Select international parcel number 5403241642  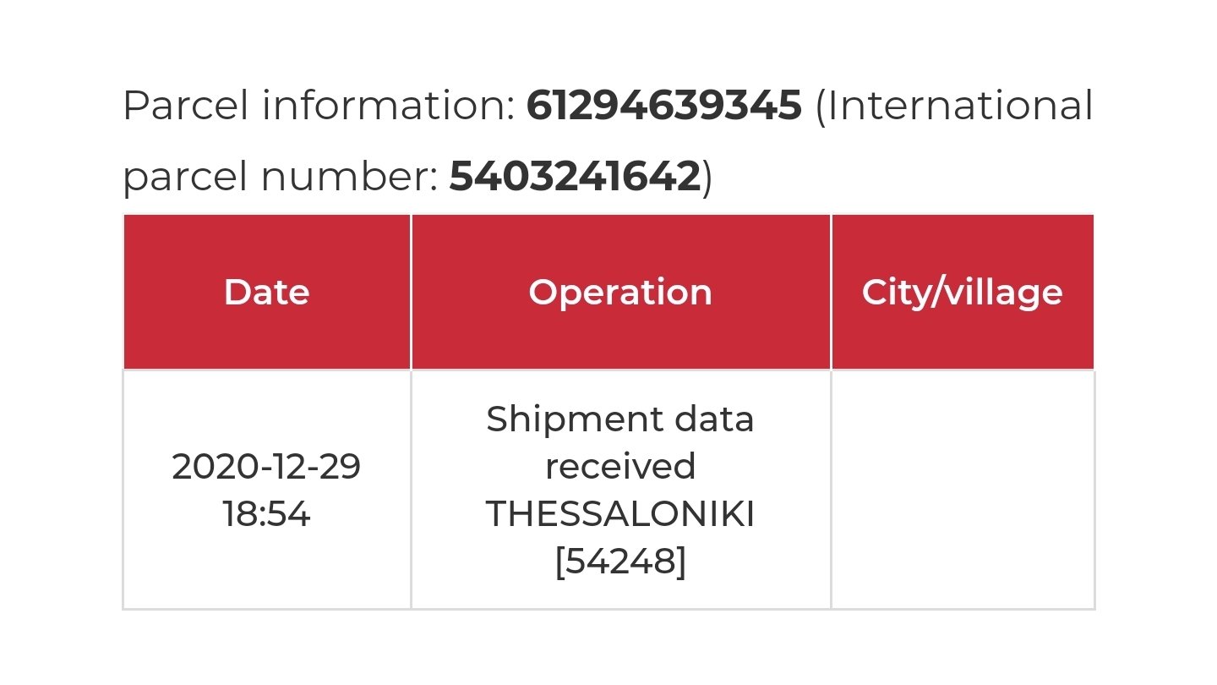(576, 177)
